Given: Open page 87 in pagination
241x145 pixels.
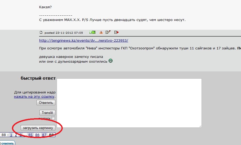Looking at the screenshot, I should (x=44, y=135).
